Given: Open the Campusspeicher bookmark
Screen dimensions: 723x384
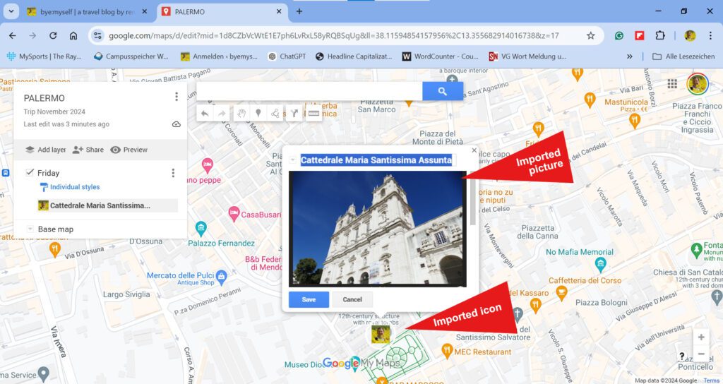Looking at the screenshot, I should [131, 56].
